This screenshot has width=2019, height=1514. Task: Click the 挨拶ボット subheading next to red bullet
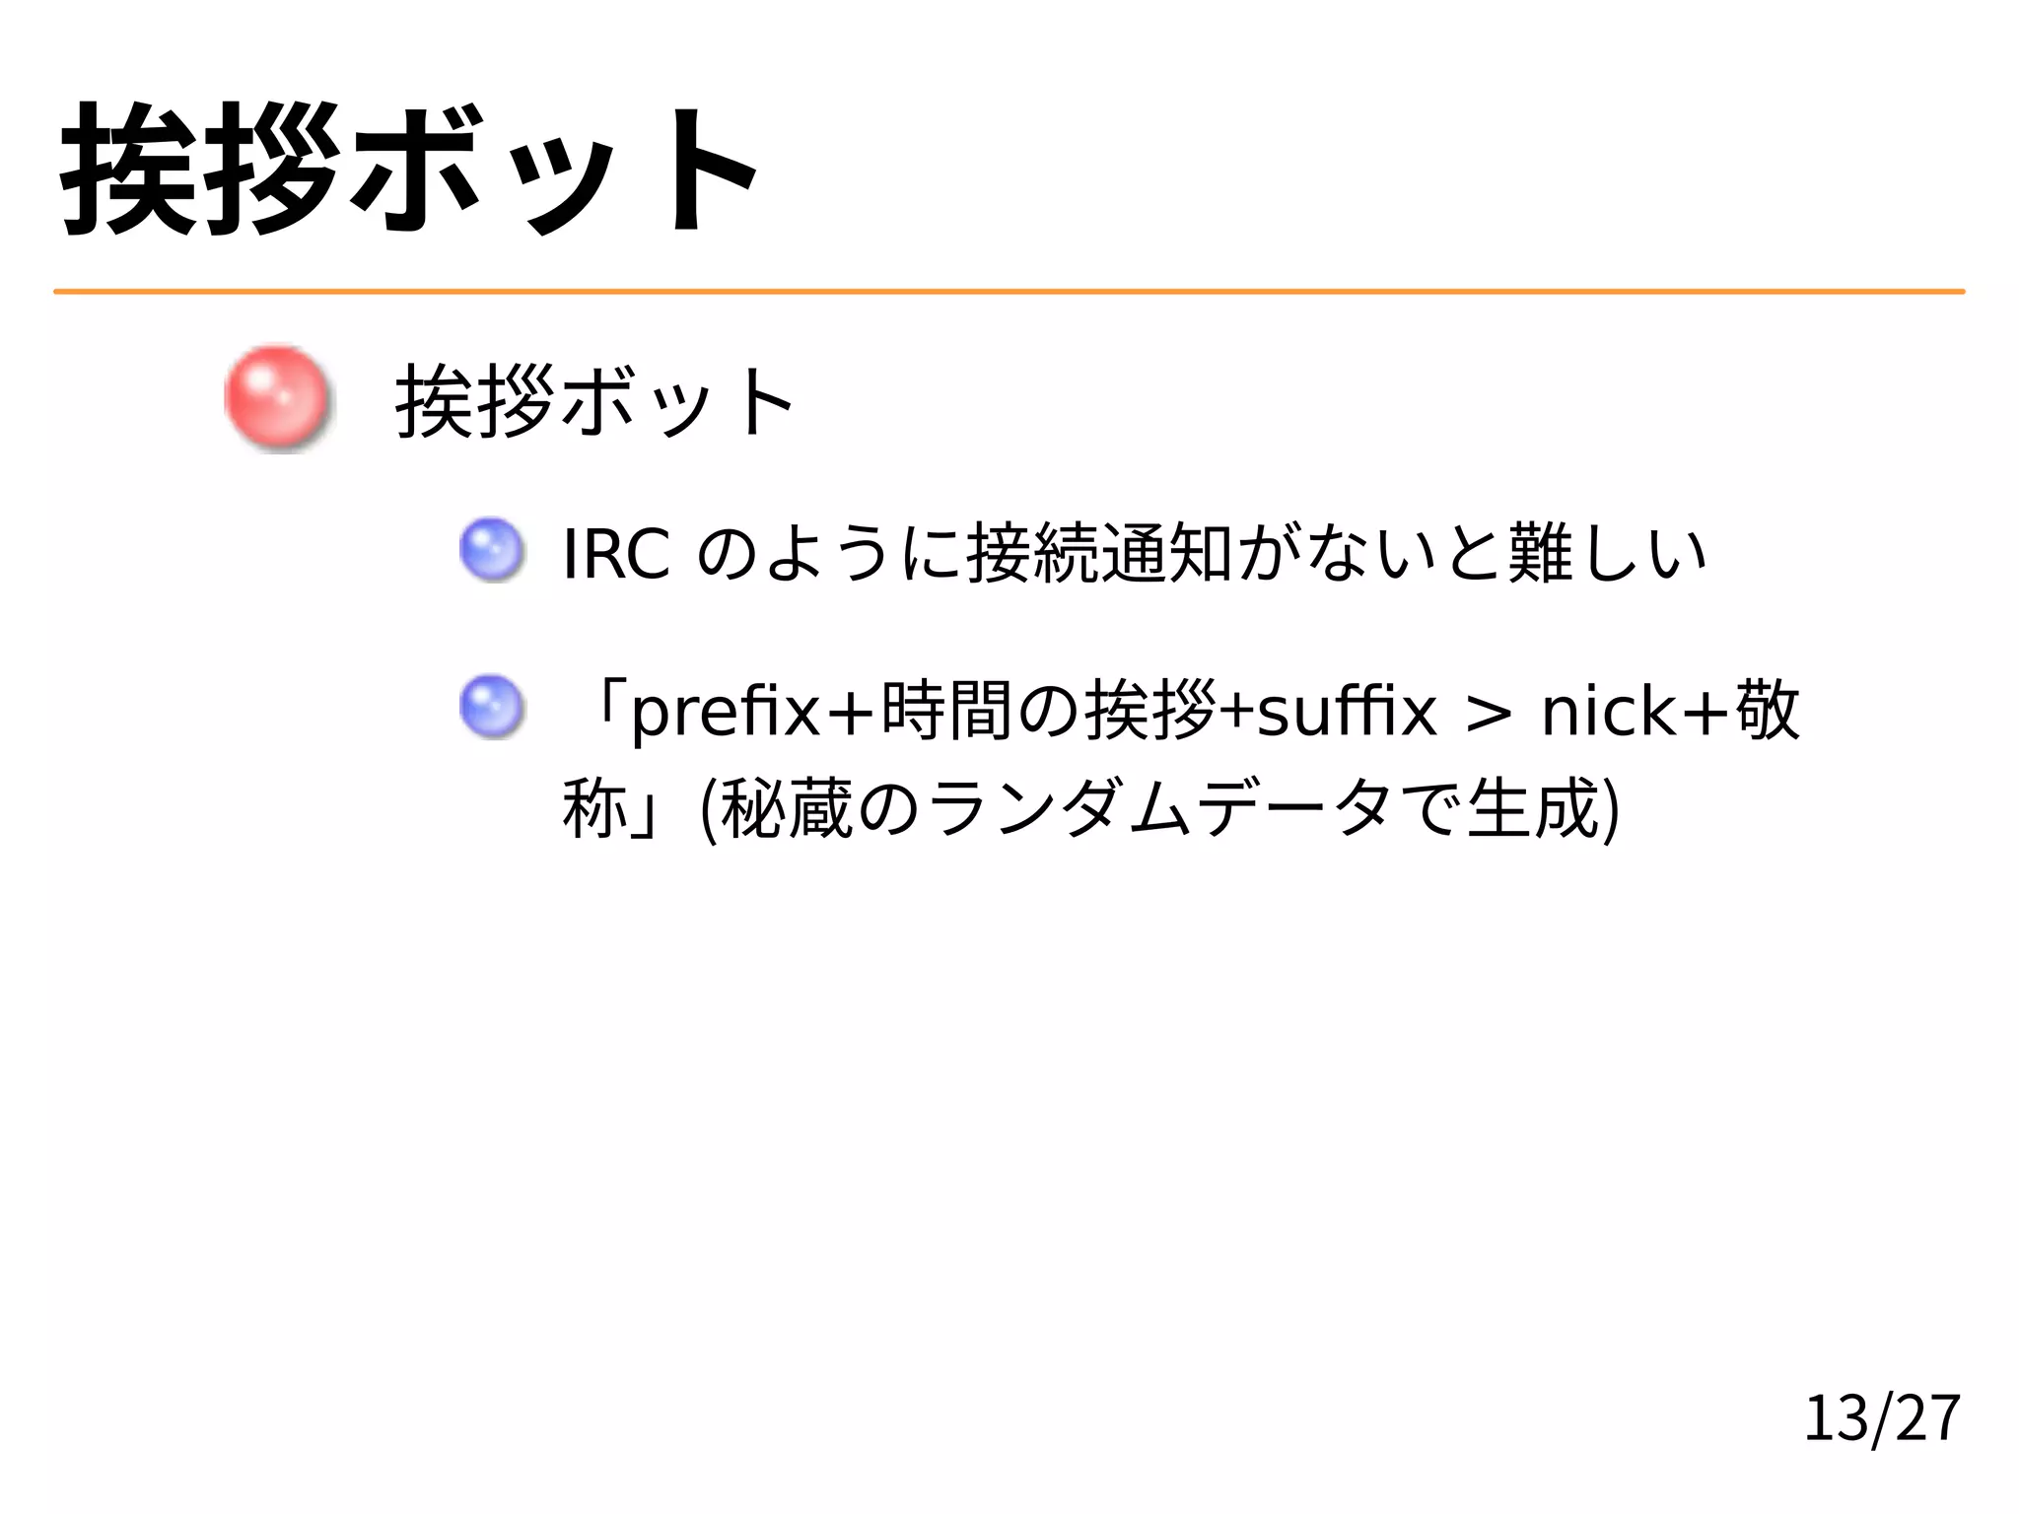[594, 399]
